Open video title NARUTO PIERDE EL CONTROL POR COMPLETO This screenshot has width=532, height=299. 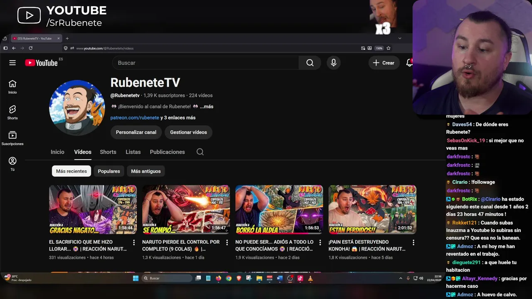pyautogui.click(x=181, y=245)
